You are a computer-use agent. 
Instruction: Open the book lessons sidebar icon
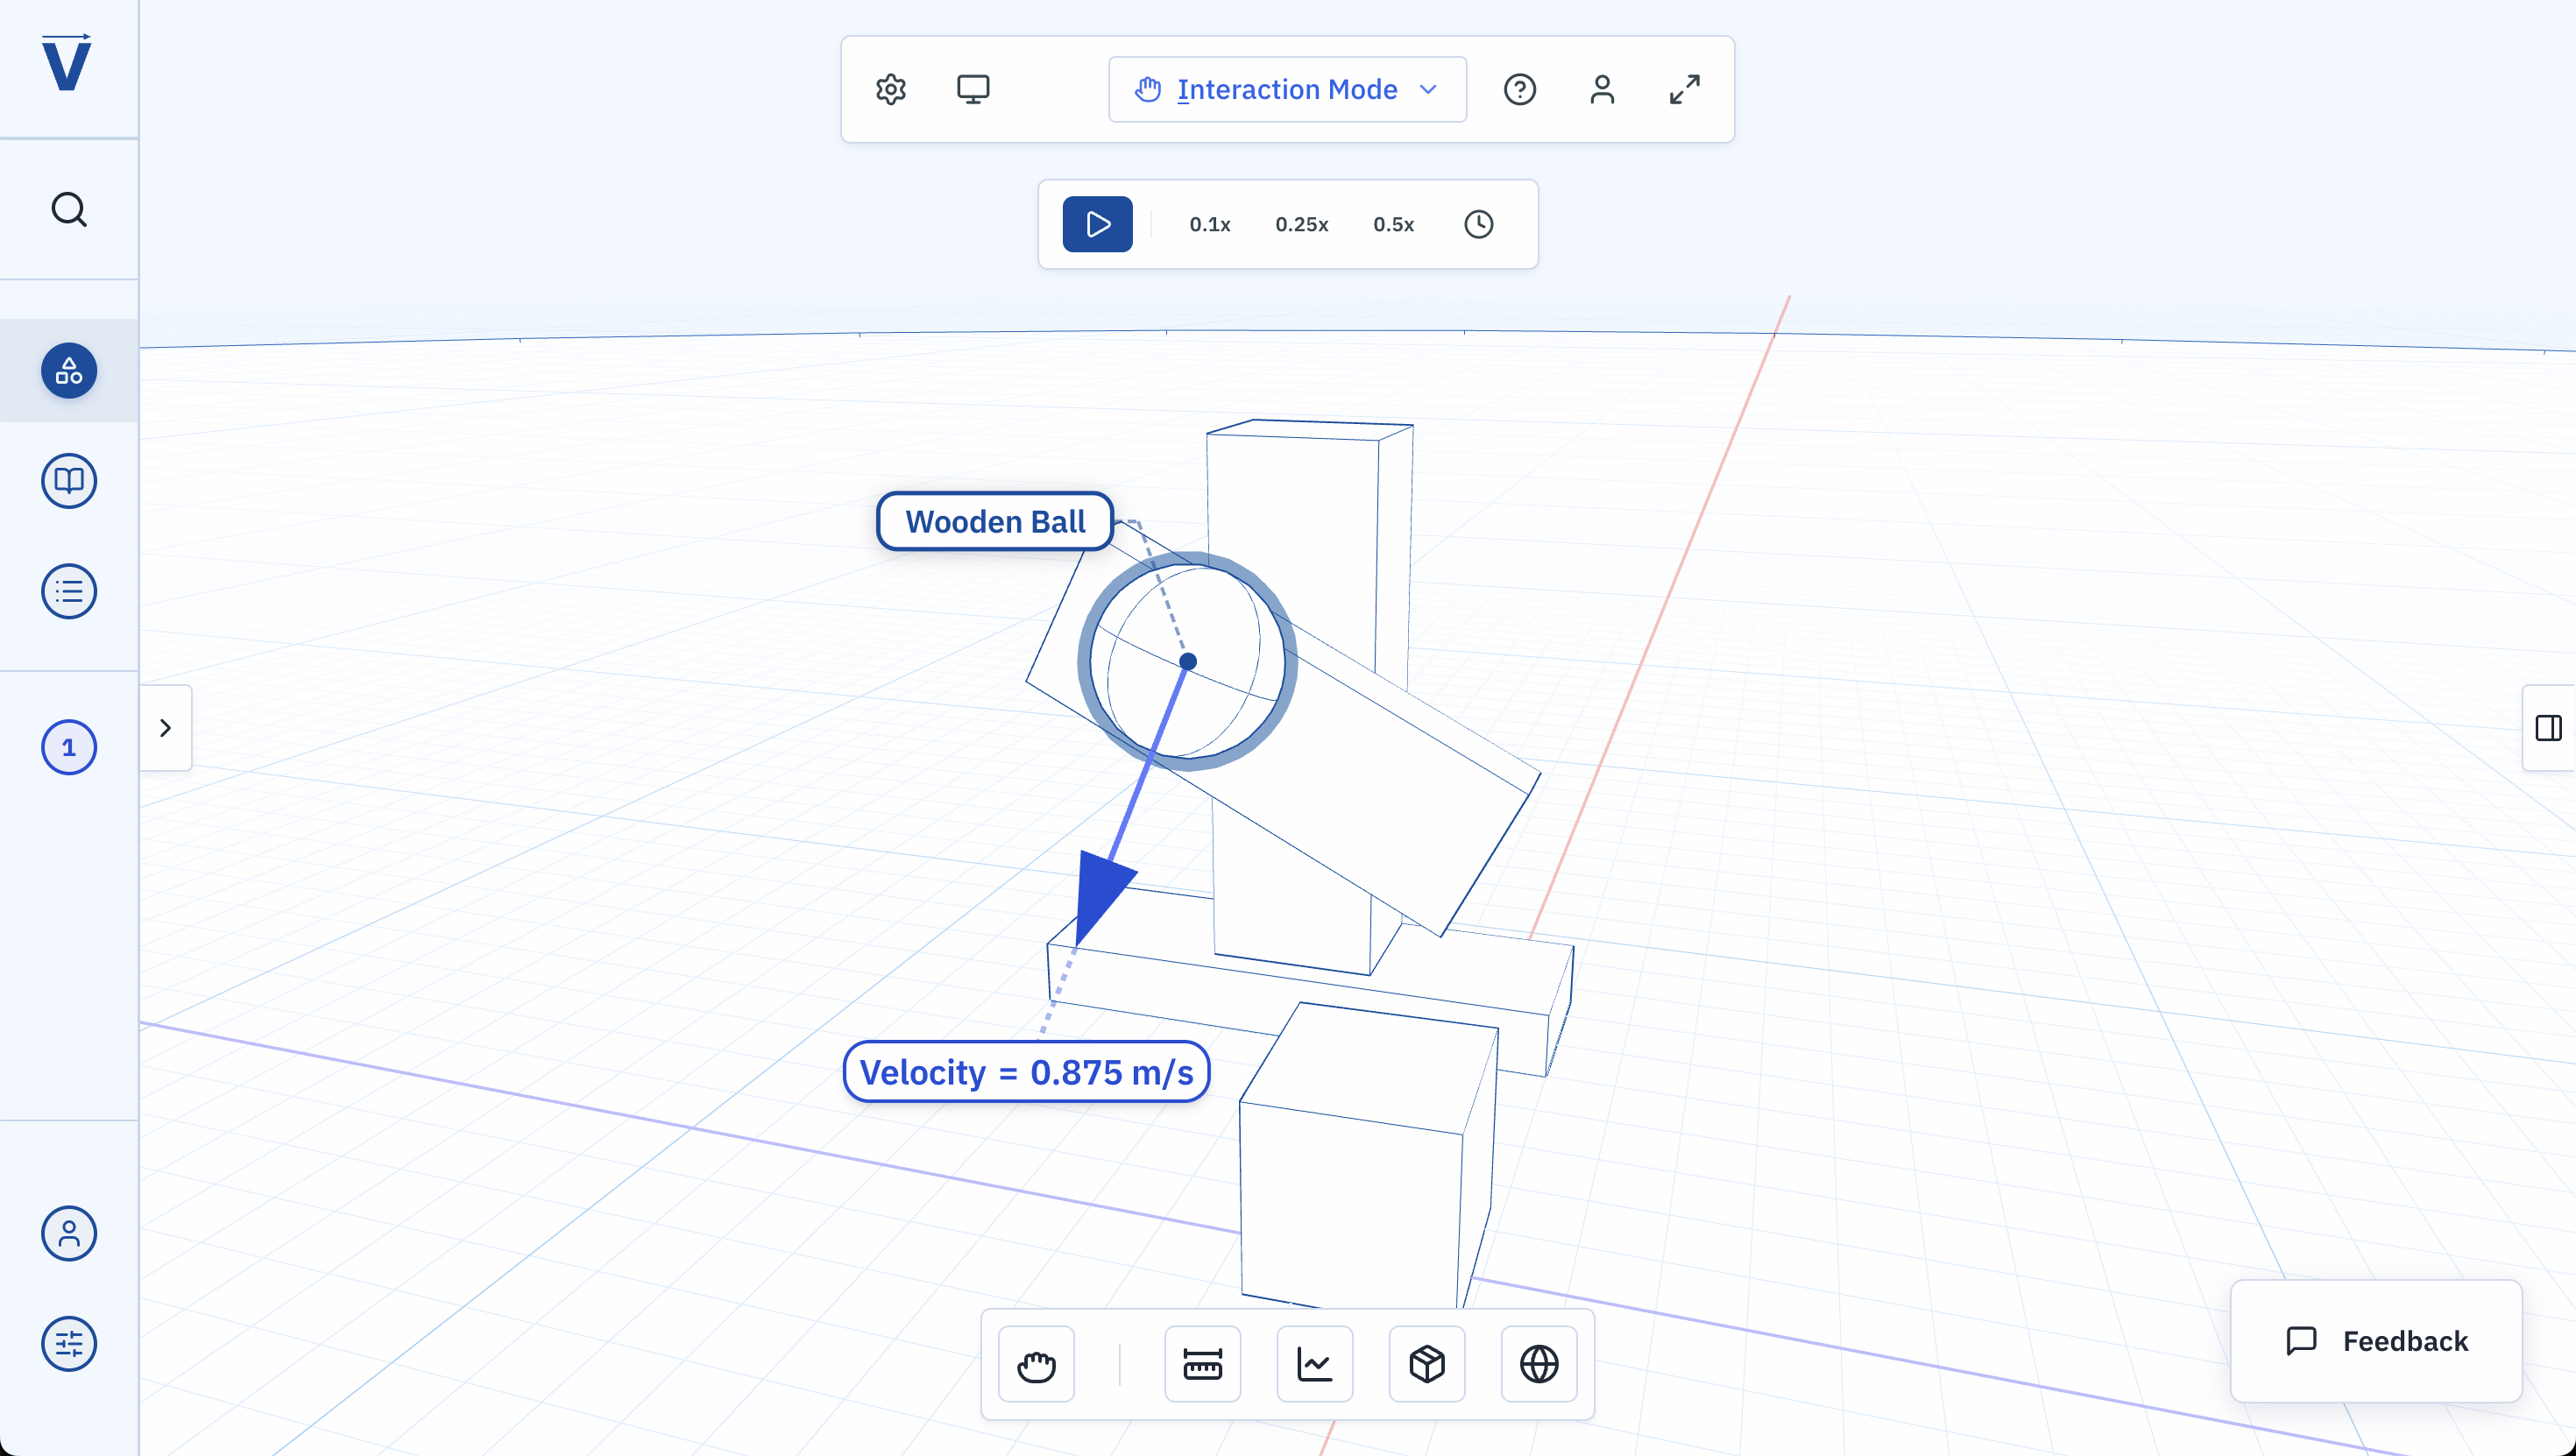point(69,481)
